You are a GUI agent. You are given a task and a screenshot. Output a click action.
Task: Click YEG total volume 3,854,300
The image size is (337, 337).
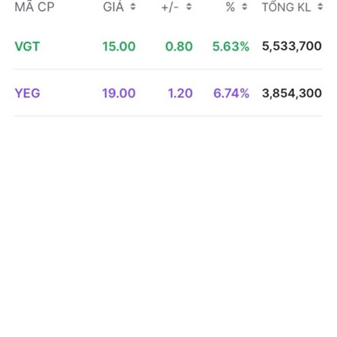[292, 93]
